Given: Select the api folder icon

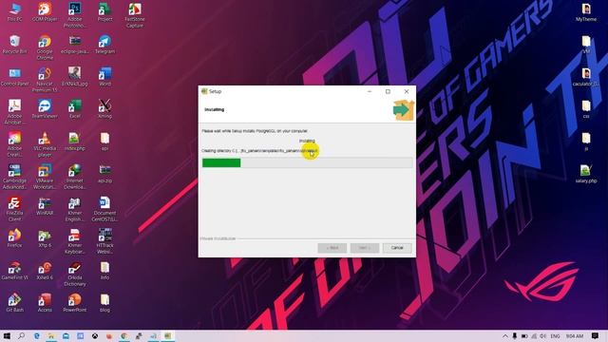Looking at the screenshot, I should (x=104, y=142).
